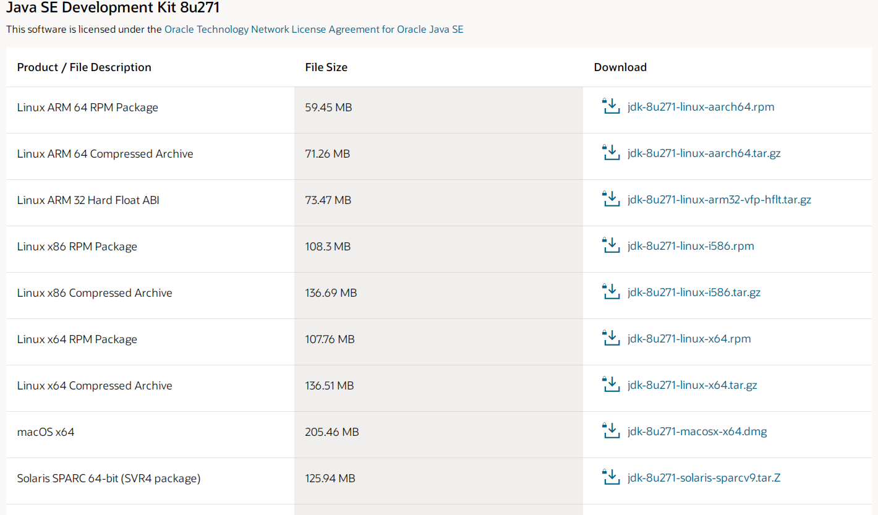Image resolution: width=878 pixels, height=515 pixels.
Task: Select Linux ARM 64 RPM Package text
Action: pyautogui.click(x=88, y=108)
